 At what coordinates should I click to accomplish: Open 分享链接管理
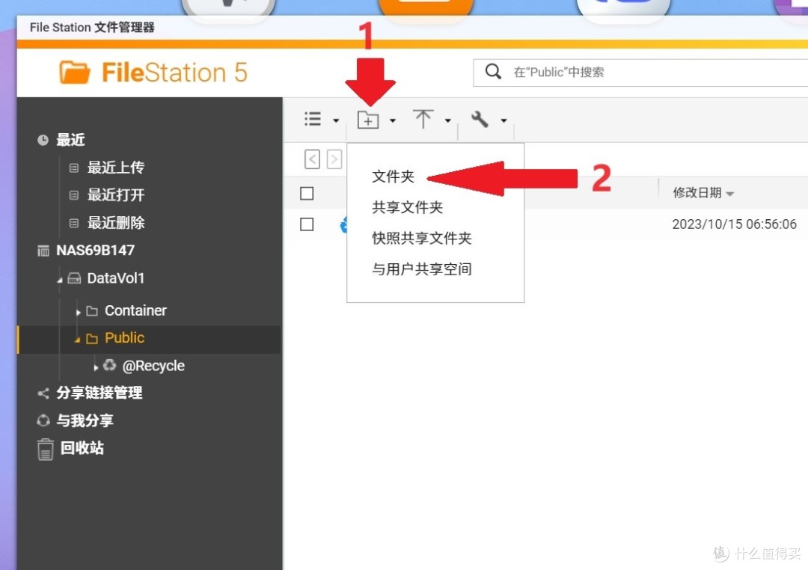[100, 393]
